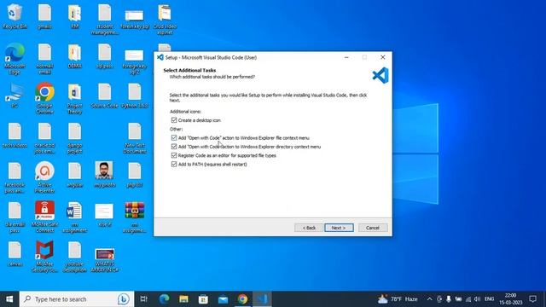546x307 pixels.
Task: Select the DBMS folder on desktop
Action: coord(74,56)
